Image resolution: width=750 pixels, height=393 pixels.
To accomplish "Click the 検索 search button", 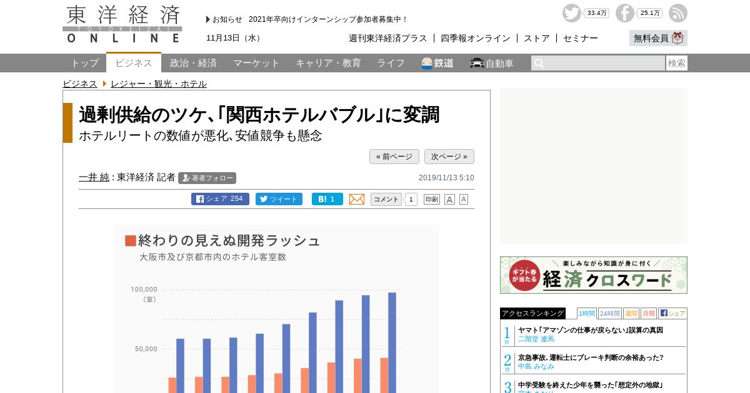I will [677, 63].
